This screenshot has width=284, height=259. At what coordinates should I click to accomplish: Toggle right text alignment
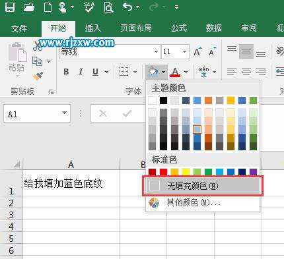point(261,72)
